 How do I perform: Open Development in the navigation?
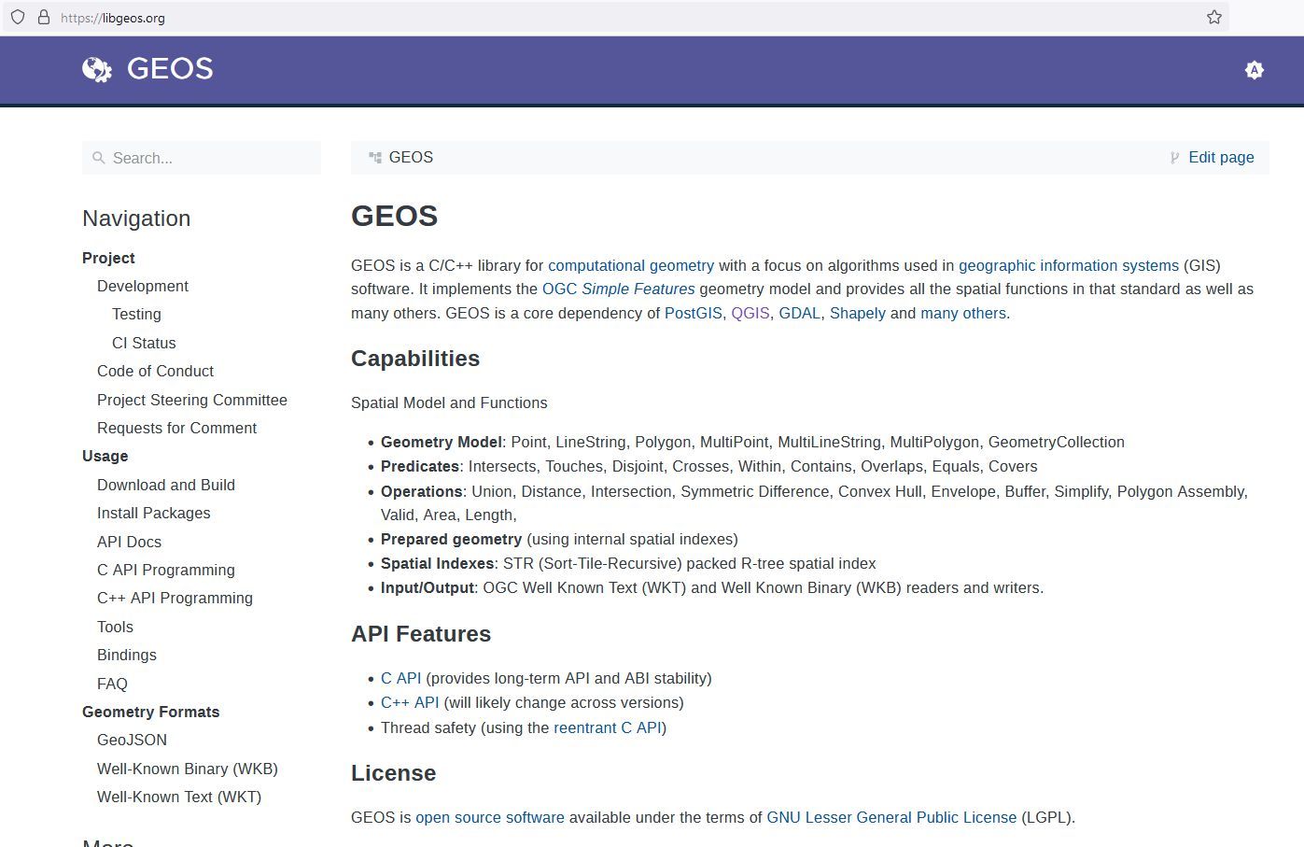tap(143, 286)
